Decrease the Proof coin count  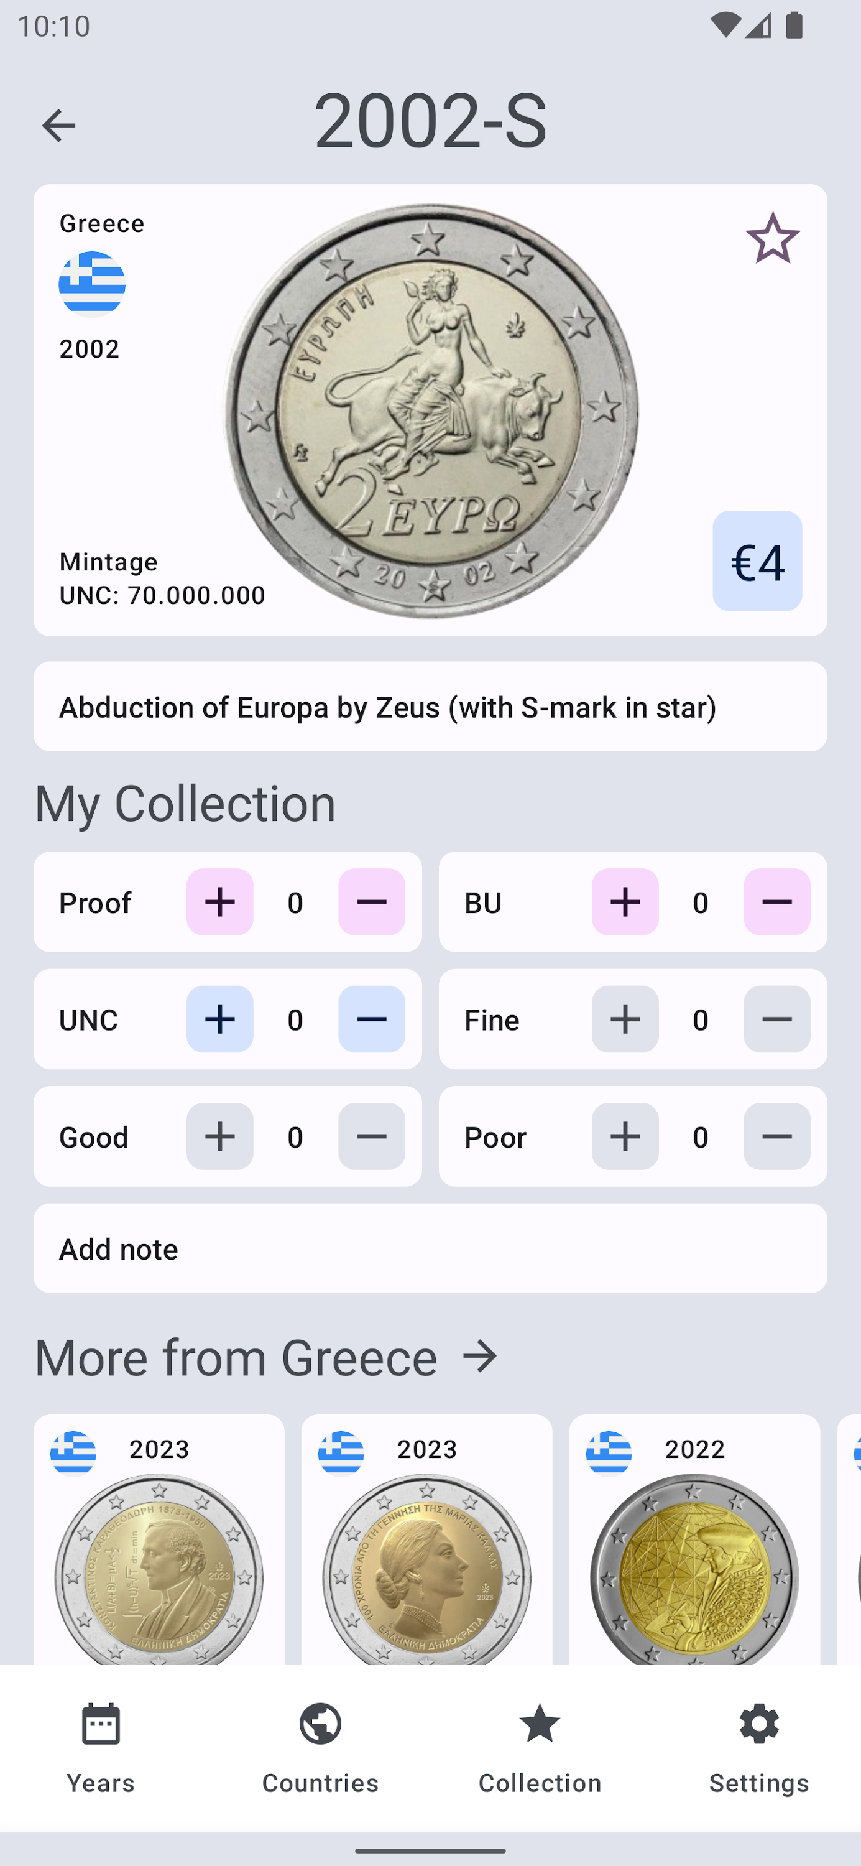[372, 902]
